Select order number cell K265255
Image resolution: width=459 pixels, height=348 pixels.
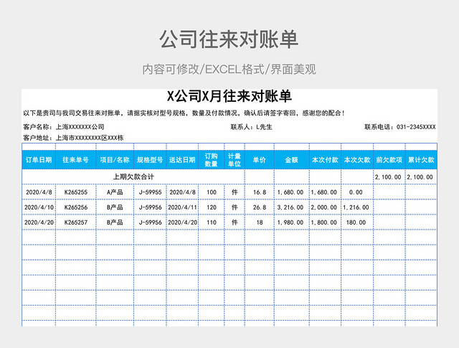[76, 192]
